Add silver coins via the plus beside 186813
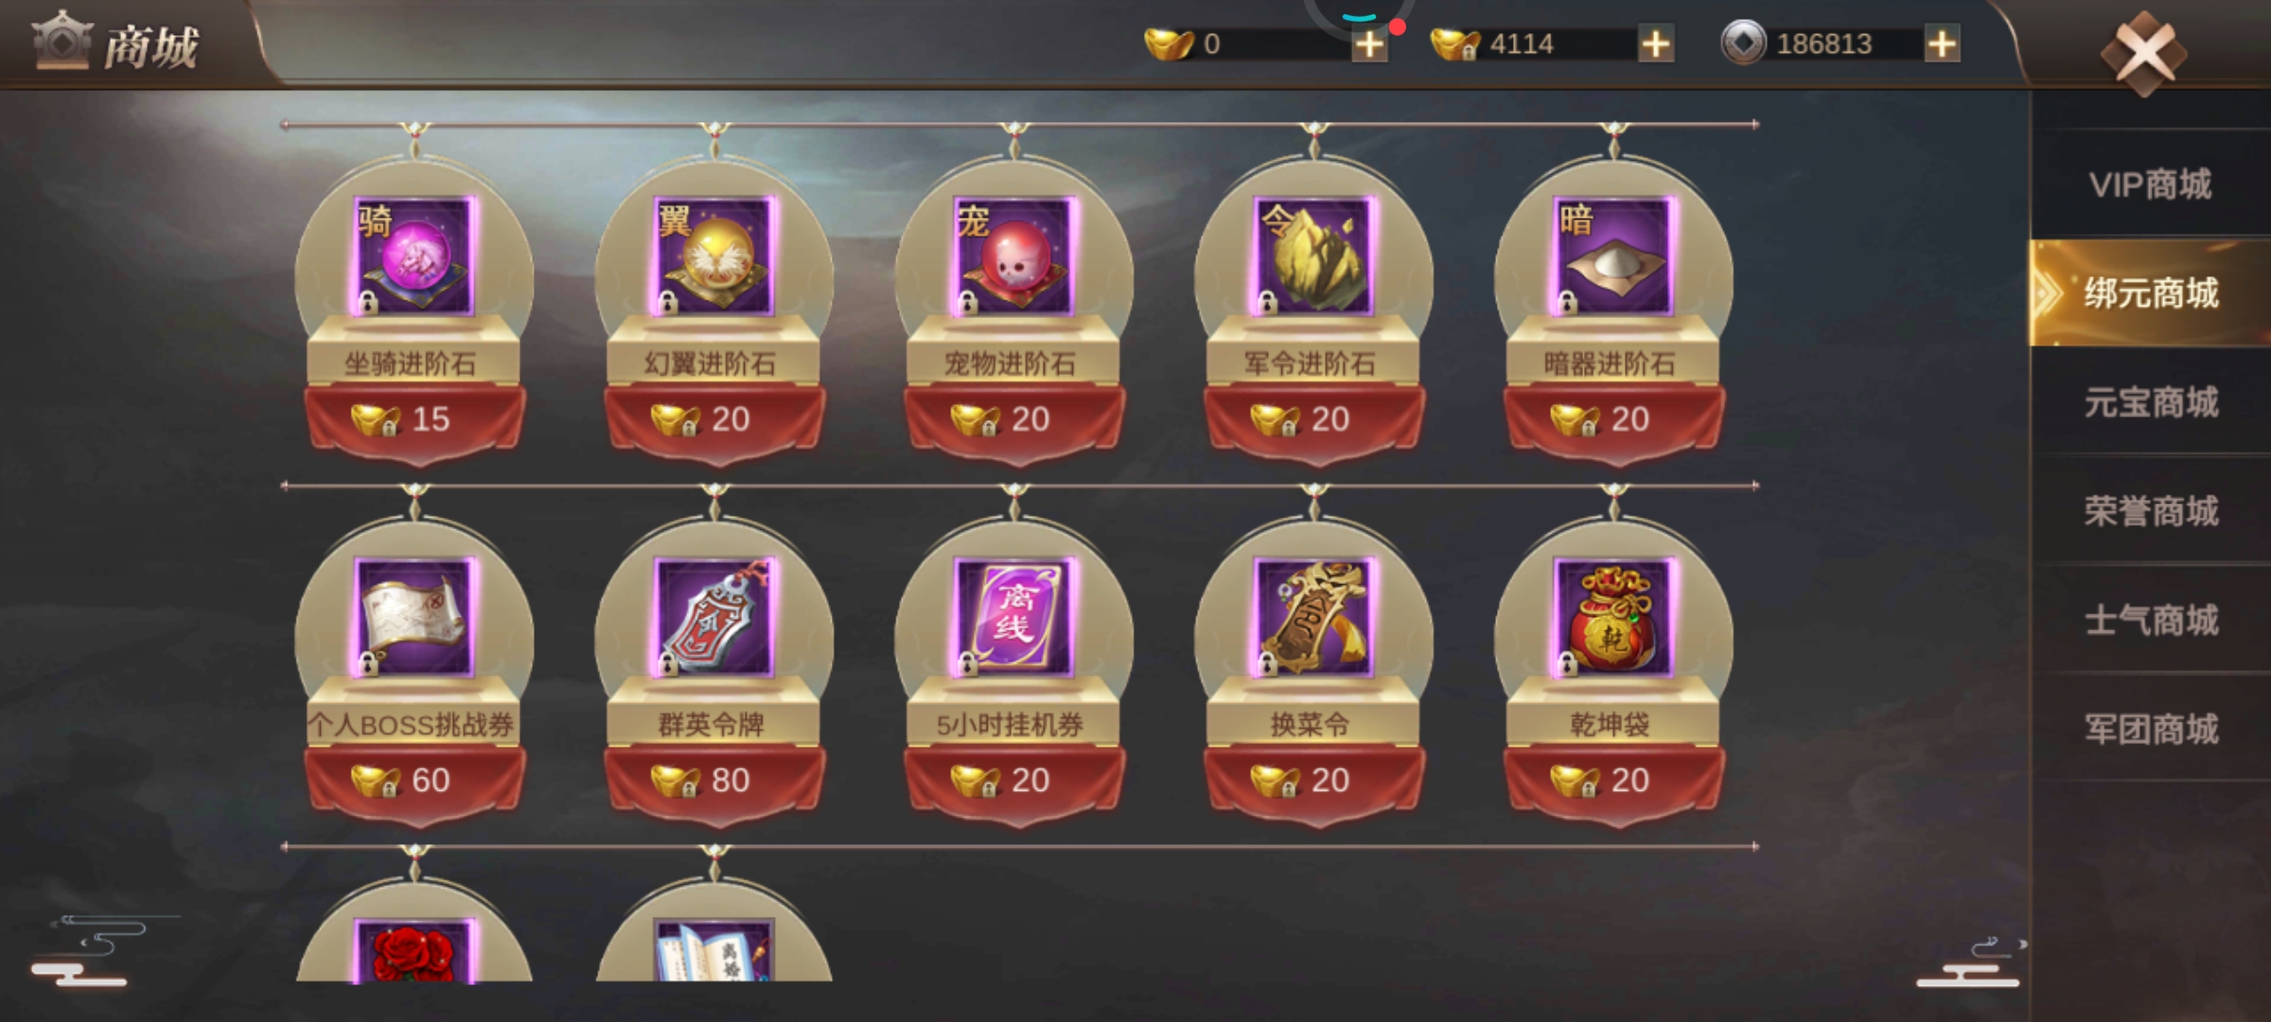Image resolution: width=2271 pixels, height=1022 pixels. (x=1942, y=44)
